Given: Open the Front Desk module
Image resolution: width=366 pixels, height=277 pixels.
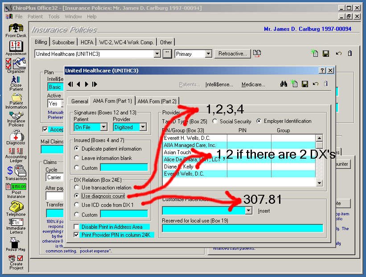Looking at the screenshot, I should [16, 30].
